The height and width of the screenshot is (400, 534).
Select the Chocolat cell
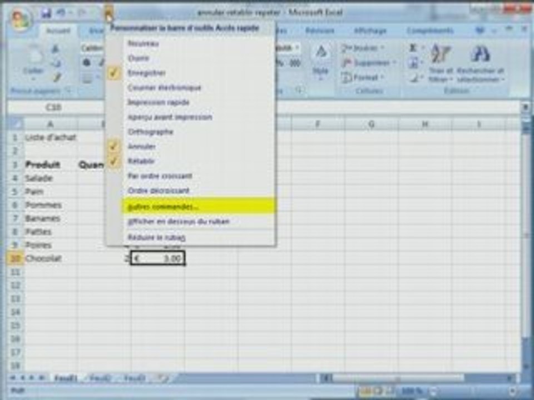[x=51, y=258]
